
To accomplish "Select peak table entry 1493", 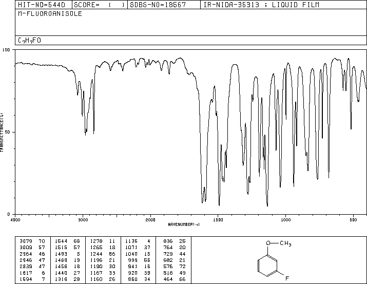I will tap(67, 254).
